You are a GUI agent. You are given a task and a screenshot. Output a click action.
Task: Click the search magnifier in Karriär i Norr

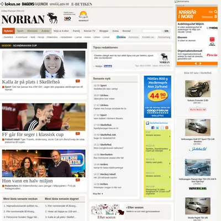215,12
